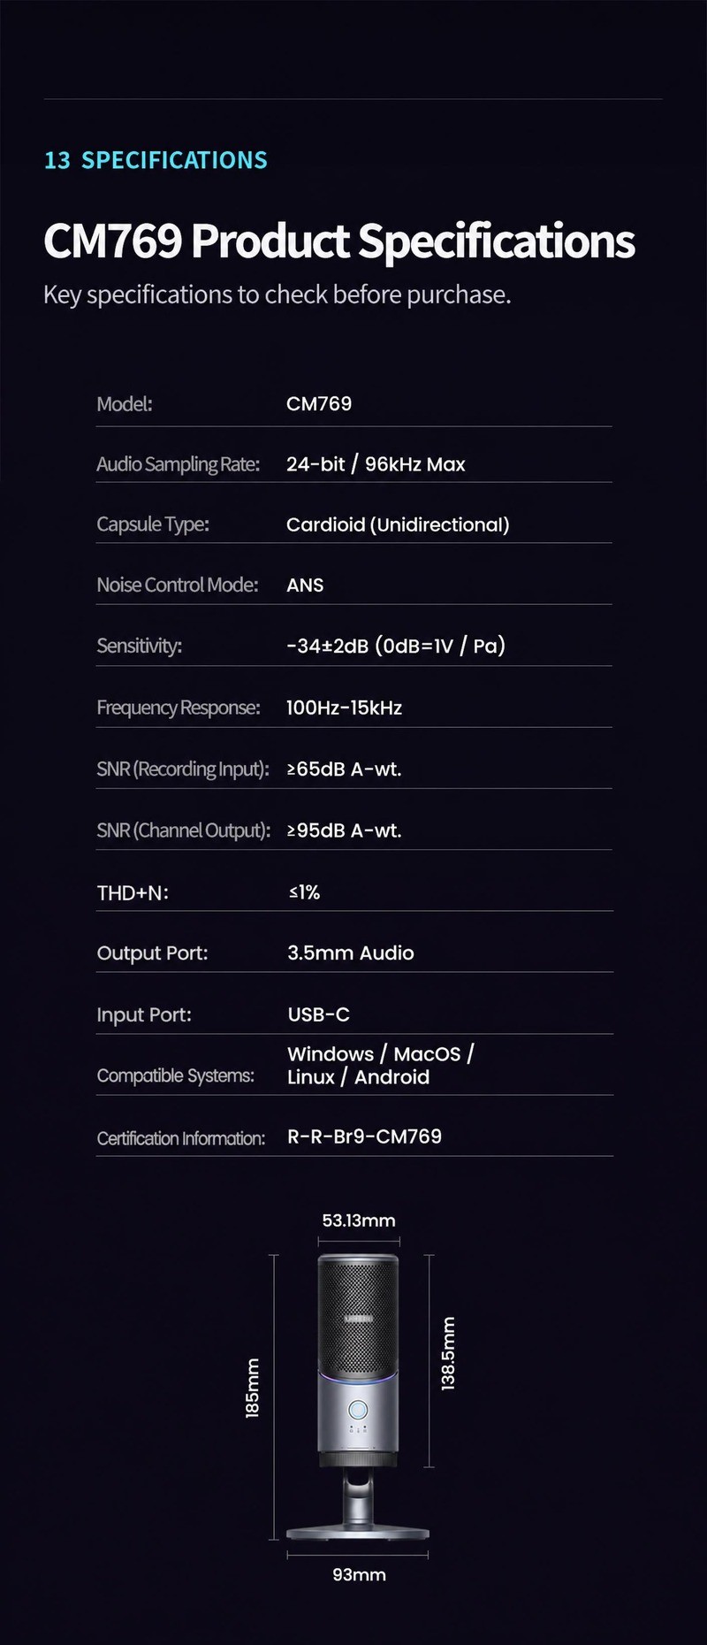Click the USB-C input port value
Screen dimensions: 707x1645
pyautogui.click(x=318, y=1014)
